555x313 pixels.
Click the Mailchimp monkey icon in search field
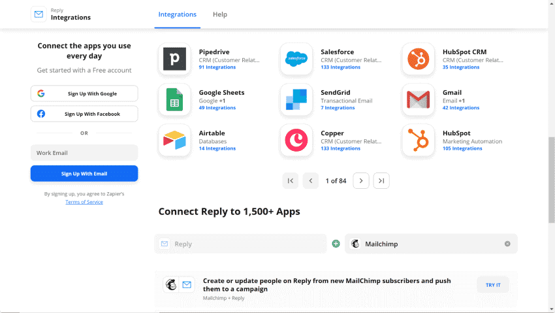(x=355, y=244)
